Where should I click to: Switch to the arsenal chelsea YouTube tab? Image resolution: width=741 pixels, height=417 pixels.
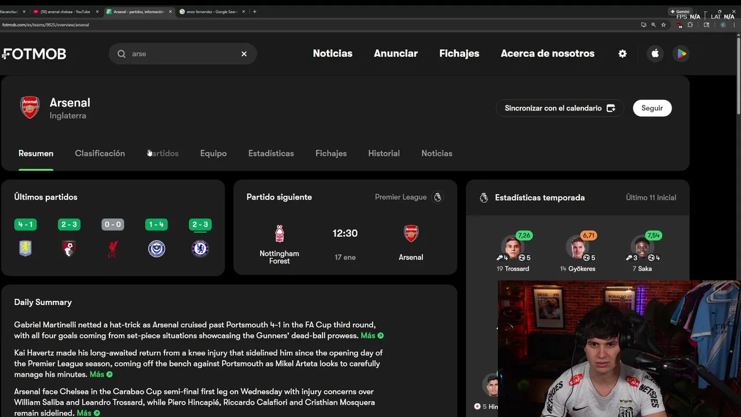click(65, 12)
